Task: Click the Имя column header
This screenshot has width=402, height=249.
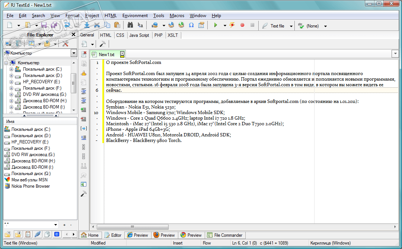Action: (40, 121)
